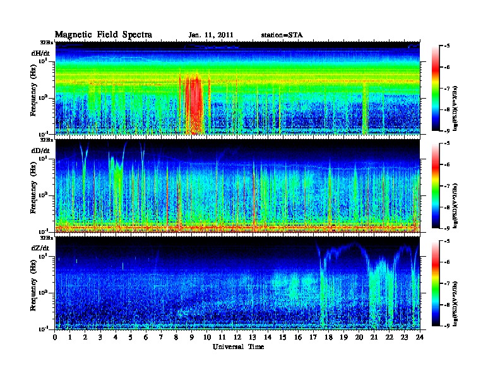Click the log(PSD) units label beside dZ/dt colorbar

[456, 304]
